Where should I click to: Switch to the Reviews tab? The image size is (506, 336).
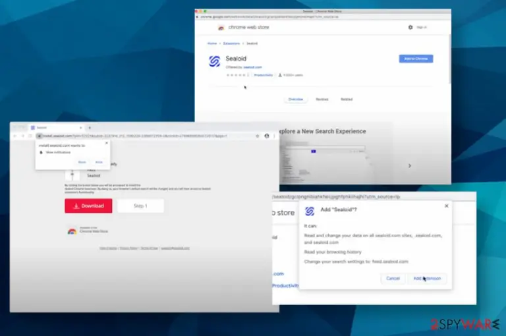point(322,99)
